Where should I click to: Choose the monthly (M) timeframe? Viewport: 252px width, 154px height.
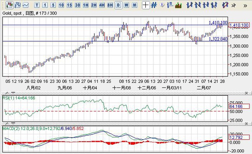[134, 5]
